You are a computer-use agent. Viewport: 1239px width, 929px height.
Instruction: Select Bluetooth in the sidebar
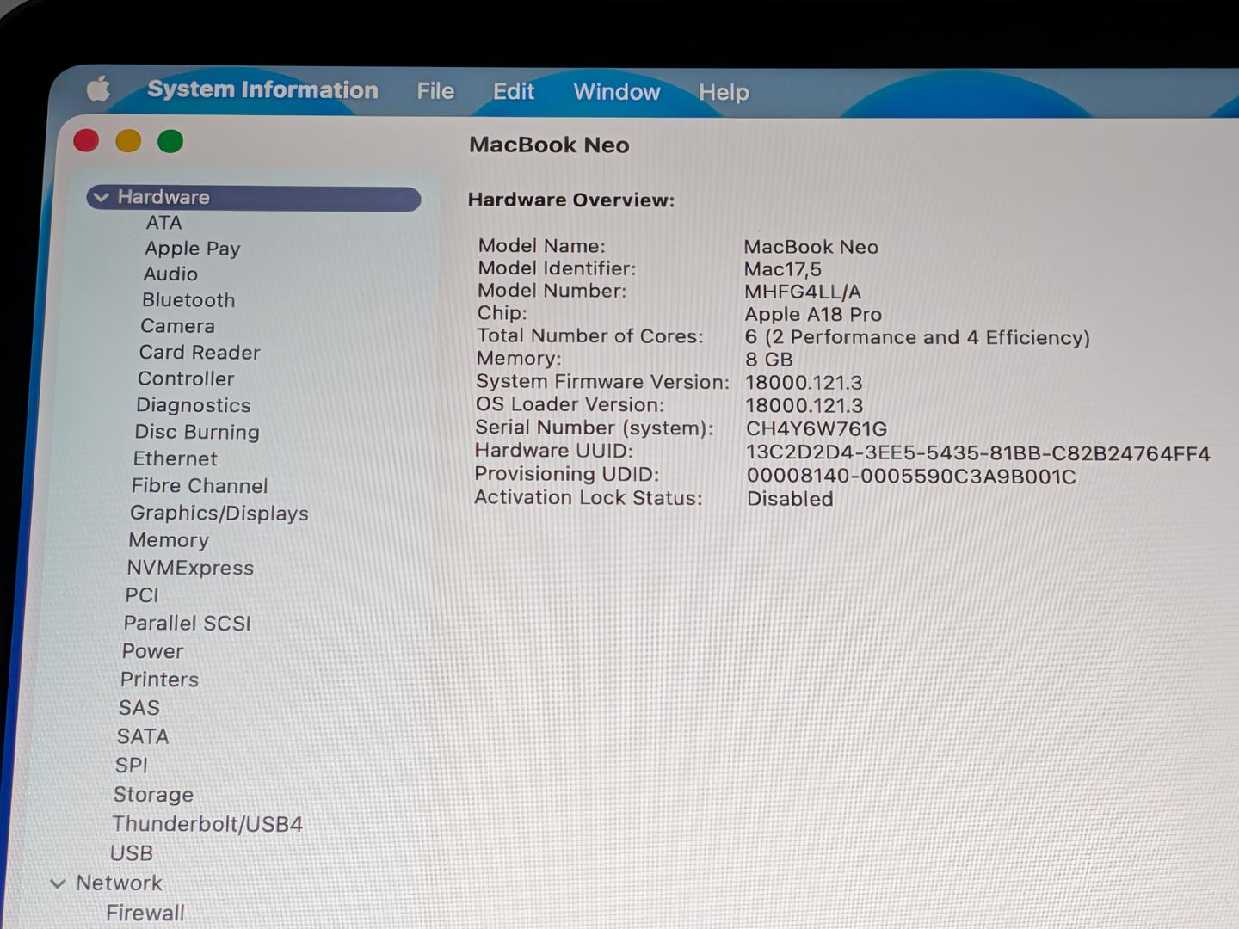[188, 300]
